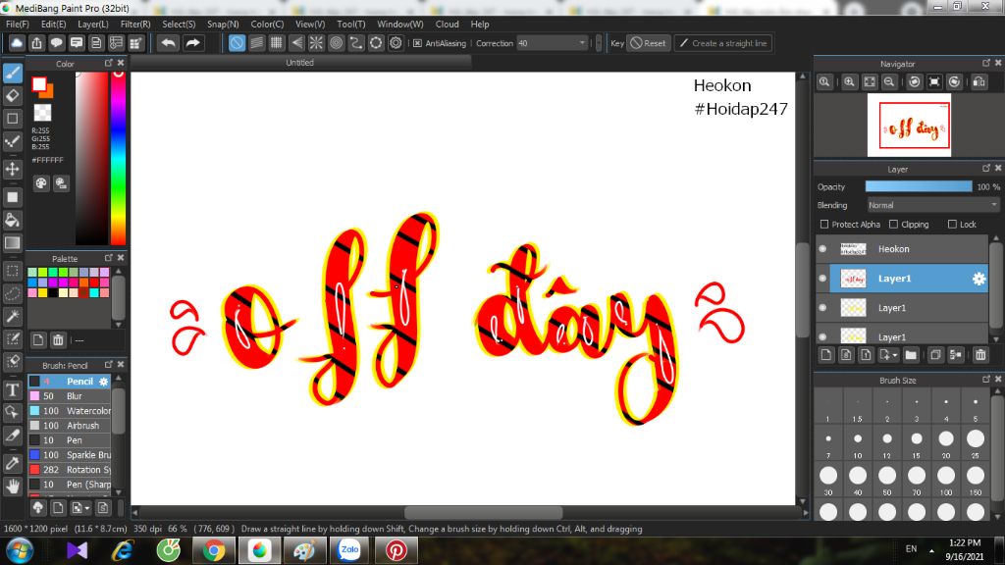
Task: Select the Eraser tool
Action: point(12,96)
